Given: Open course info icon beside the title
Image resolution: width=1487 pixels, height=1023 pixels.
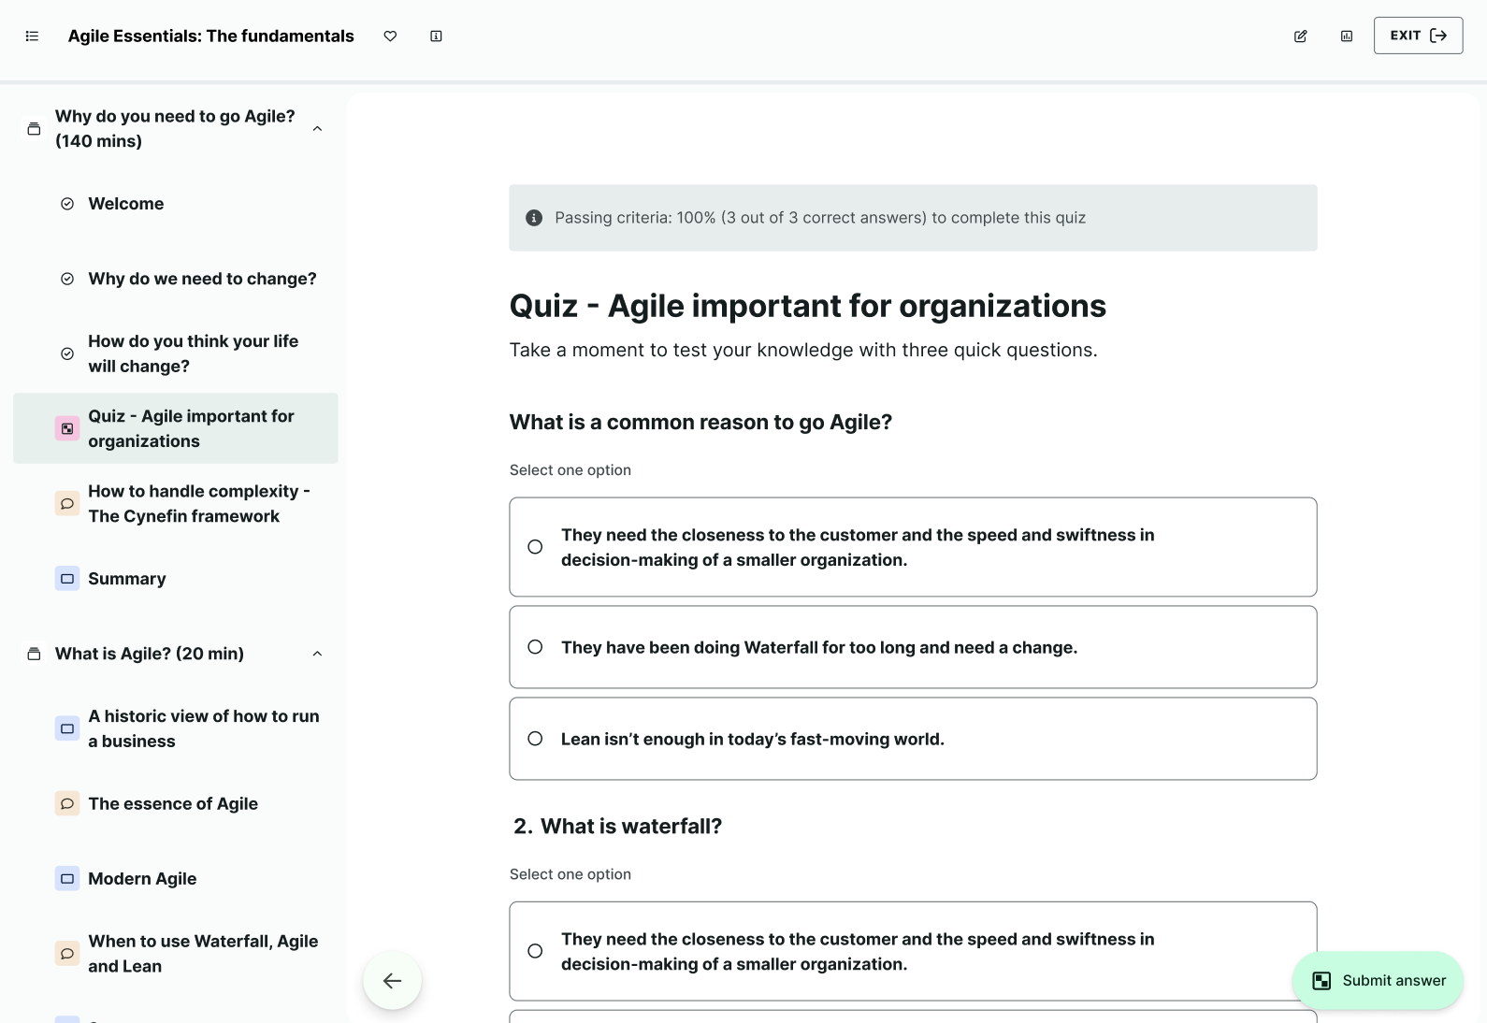Looking at the screenshot, I should (x=436, y=36).
